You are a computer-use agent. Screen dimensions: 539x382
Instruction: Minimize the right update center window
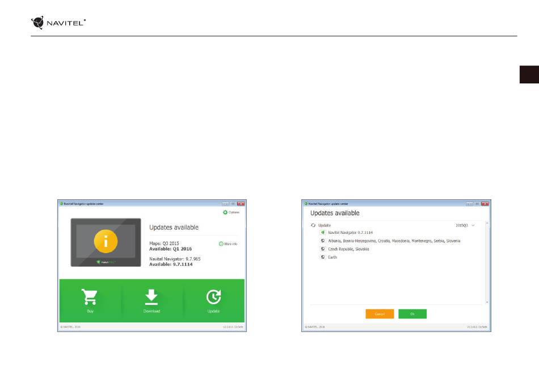(x=469, y=204)
